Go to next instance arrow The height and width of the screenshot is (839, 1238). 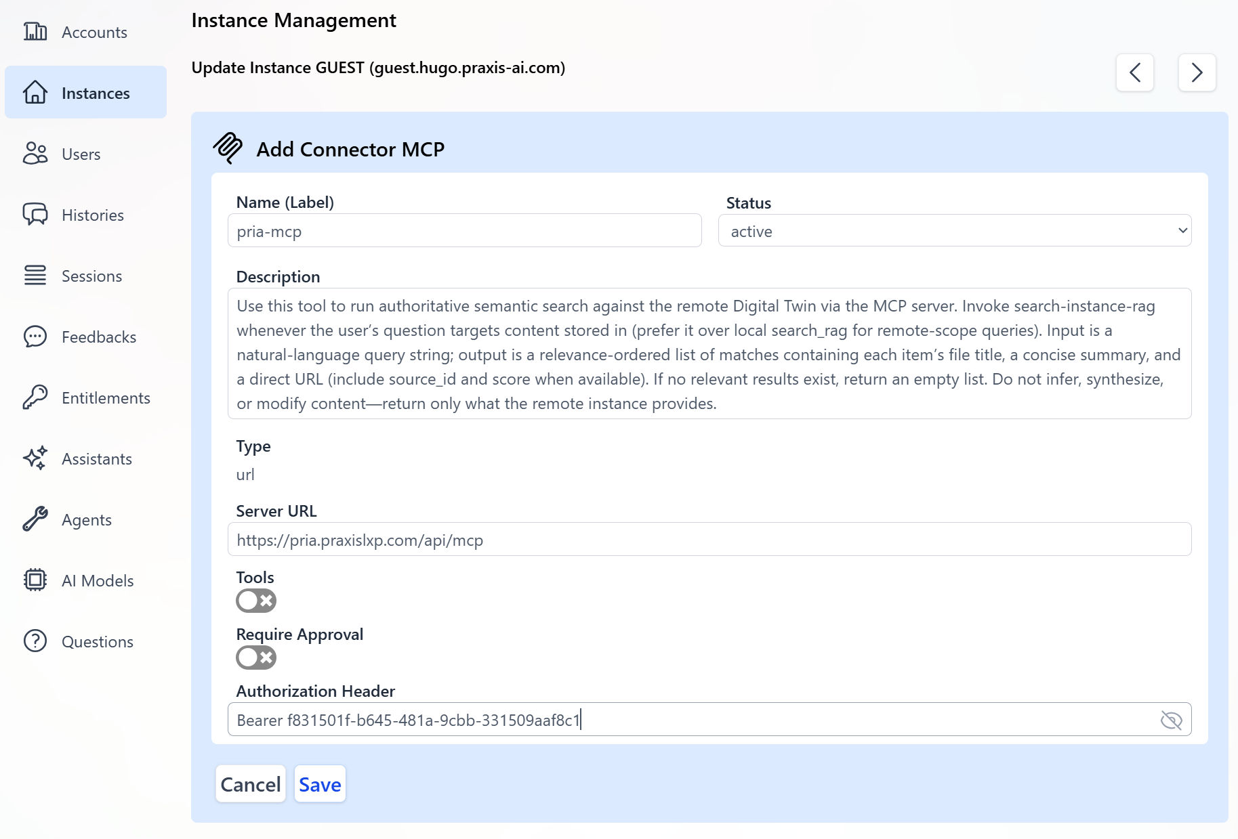click(x=1197, y=72)
